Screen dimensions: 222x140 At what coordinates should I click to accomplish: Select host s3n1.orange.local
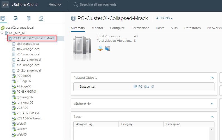pos(28,65)
